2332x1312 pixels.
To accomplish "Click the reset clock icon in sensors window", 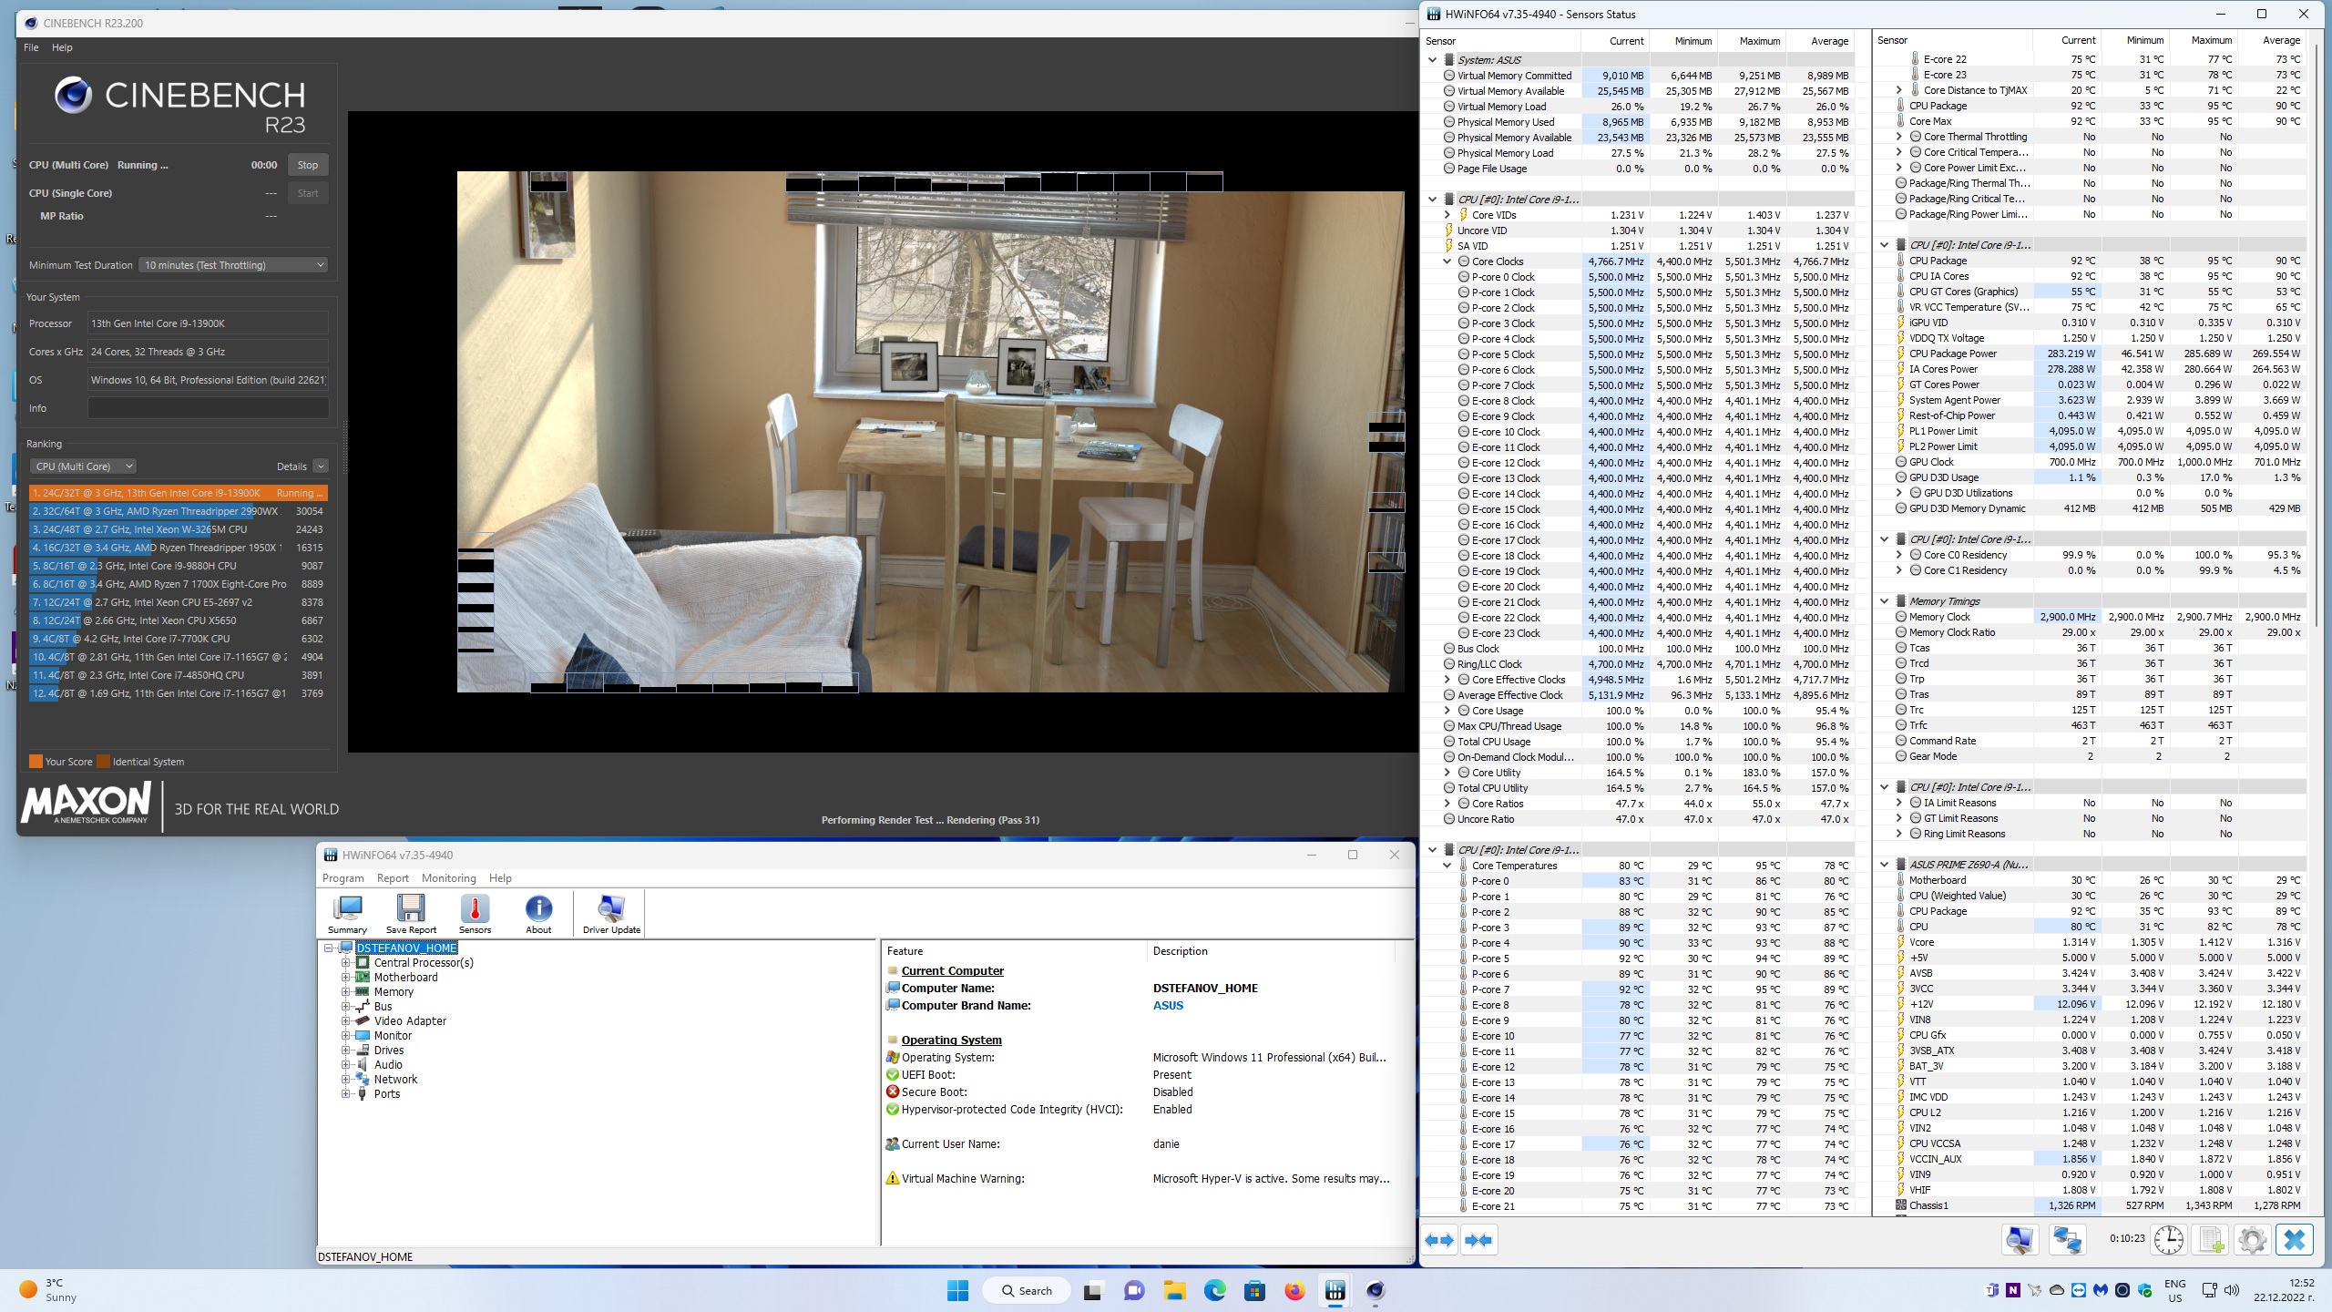I will click(x=2169, y=1240).
